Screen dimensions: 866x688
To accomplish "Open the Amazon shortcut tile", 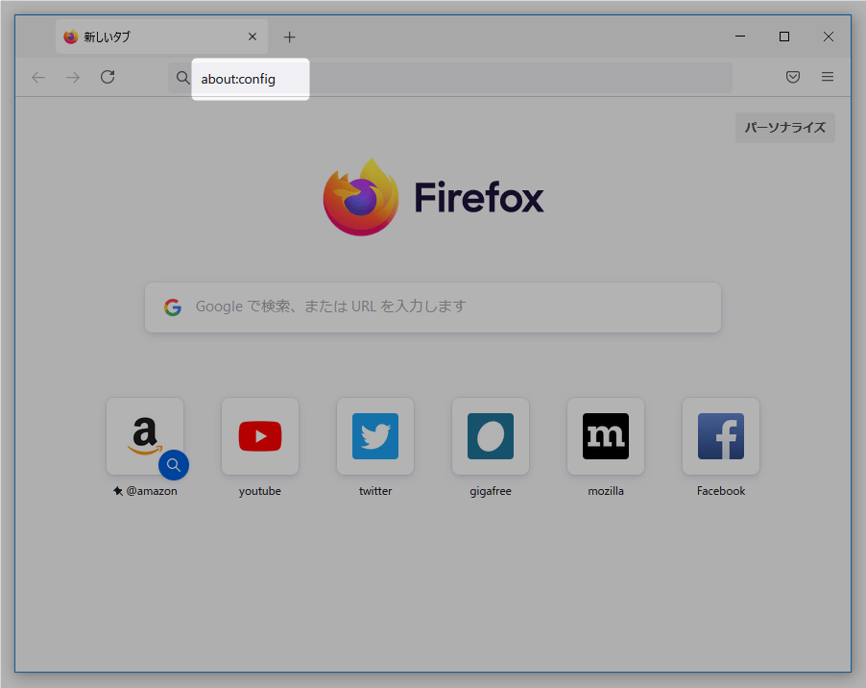I will (x=145, y=436).
